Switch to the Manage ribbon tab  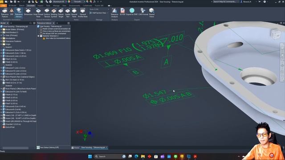(56, 6)
